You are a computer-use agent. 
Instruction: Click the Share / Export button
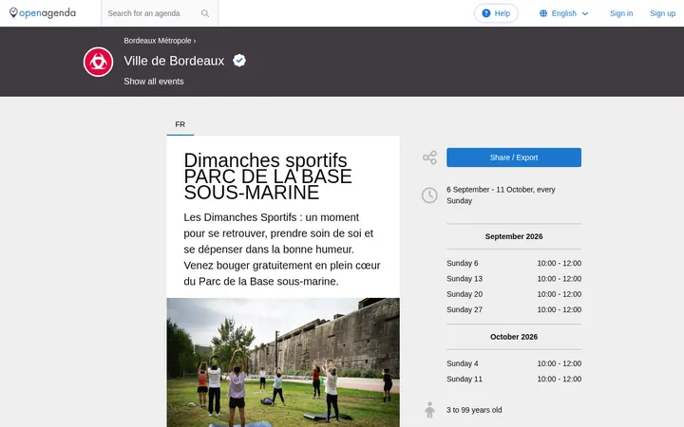pos(513,158)
